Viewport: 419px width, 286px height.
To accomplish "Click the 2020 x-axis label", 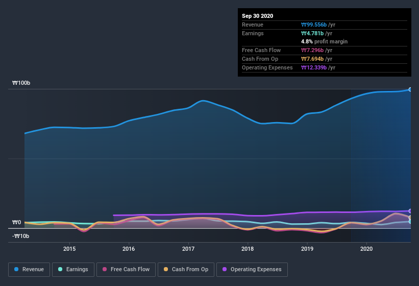I will (366, 249).
